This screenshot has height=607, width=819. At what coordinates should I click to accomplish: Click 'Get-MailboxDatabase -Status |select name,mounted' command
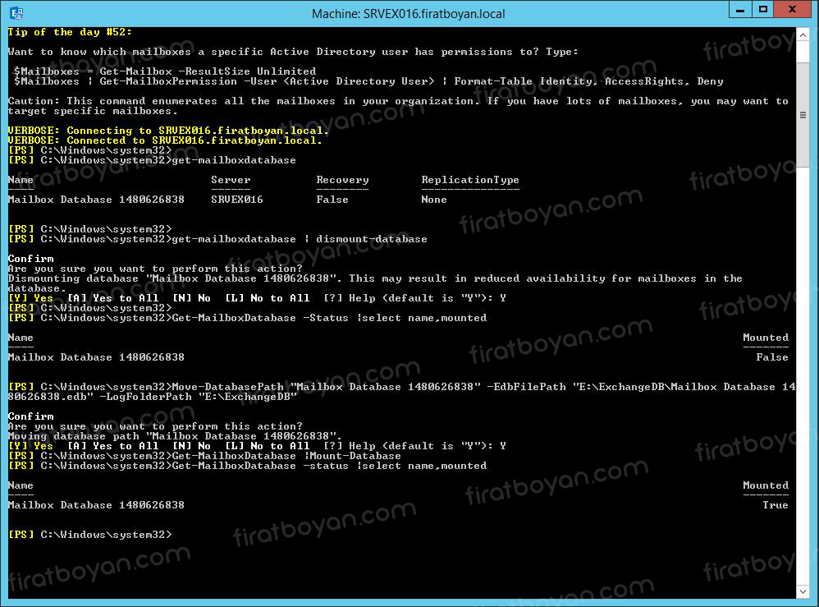click(x=329, y=318)
